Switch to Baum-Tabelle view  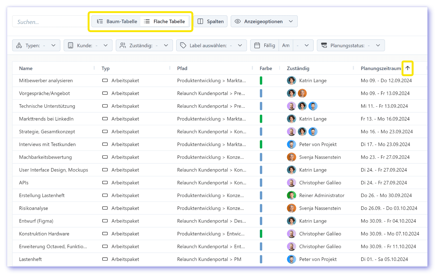pyautogui.click(x=117, y=21)
